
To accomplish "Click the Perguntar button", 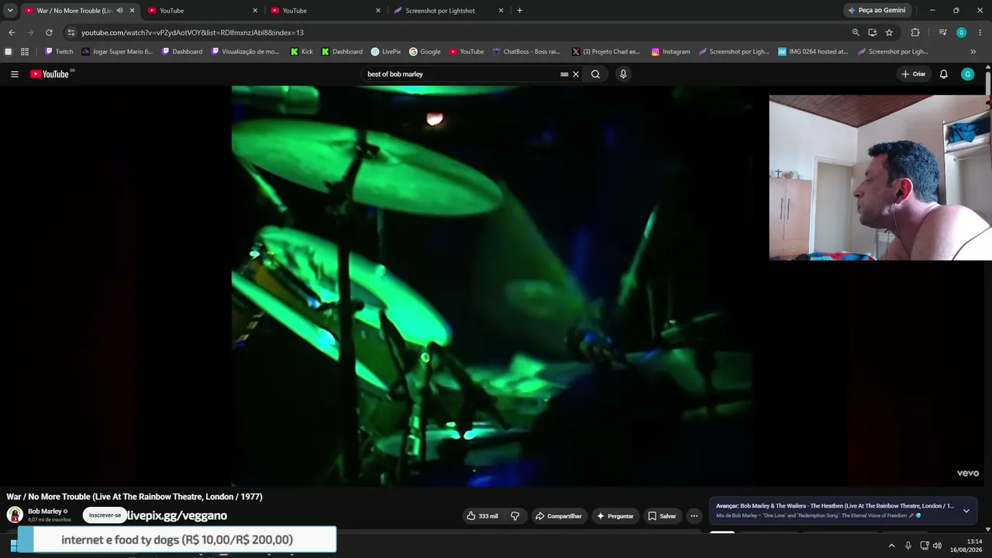I will point(615,516).
